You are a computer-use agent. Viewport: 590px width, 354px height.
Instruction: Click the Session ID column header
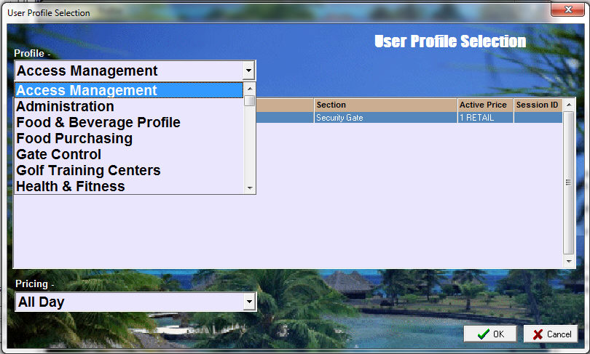pyautogui.click(x=538, y=105)
